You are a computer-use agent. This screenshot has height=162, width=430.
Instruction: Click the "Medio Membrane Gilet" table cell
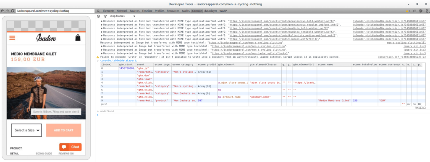[335, 100]
